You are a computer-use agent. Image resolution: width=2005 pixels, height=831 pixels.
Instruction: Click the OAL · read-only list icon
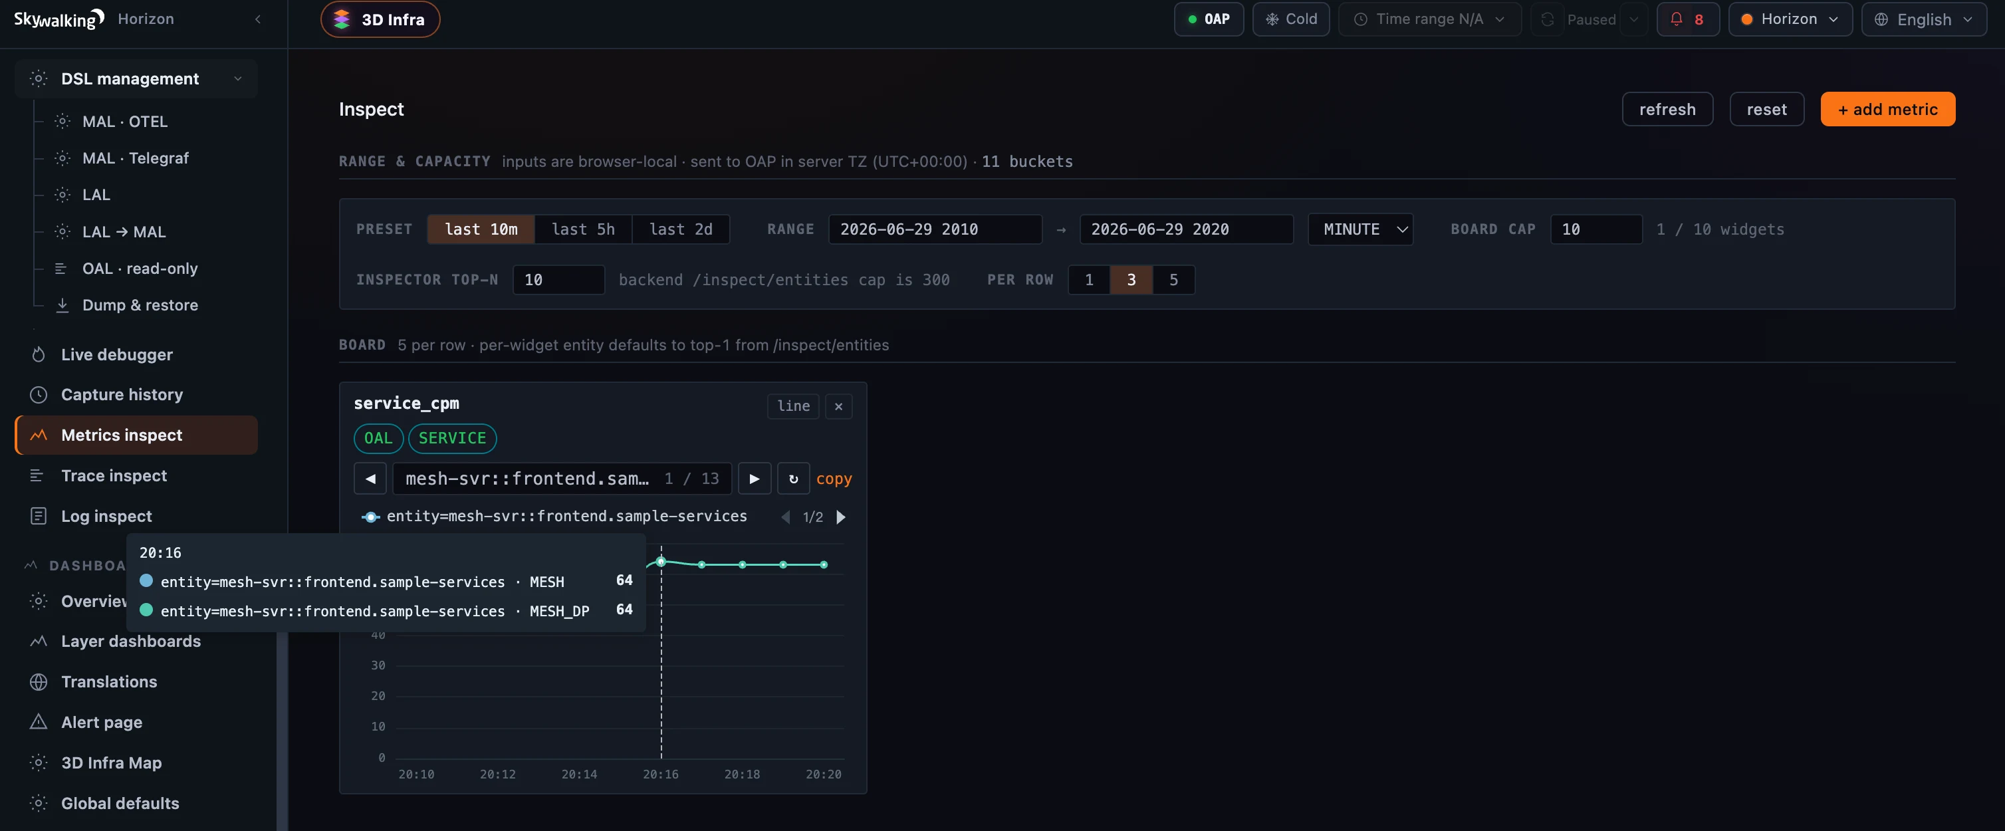[x=60, y=269]
